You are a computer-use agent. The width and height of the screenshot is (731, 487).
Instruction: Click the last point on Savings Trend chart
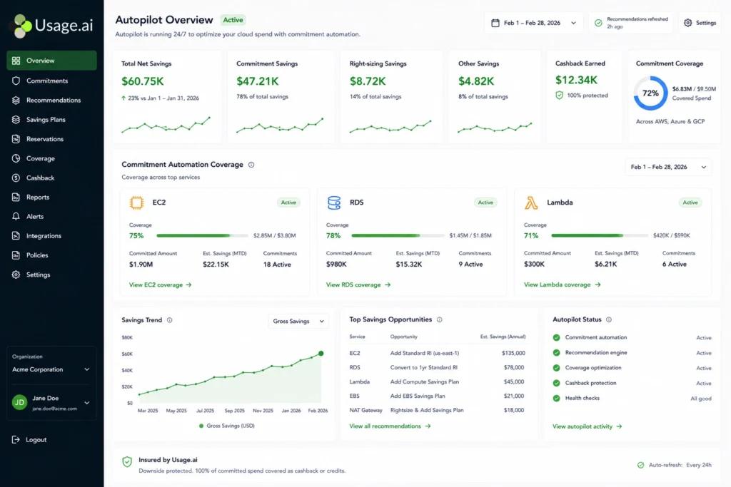[x=321, y=354]
